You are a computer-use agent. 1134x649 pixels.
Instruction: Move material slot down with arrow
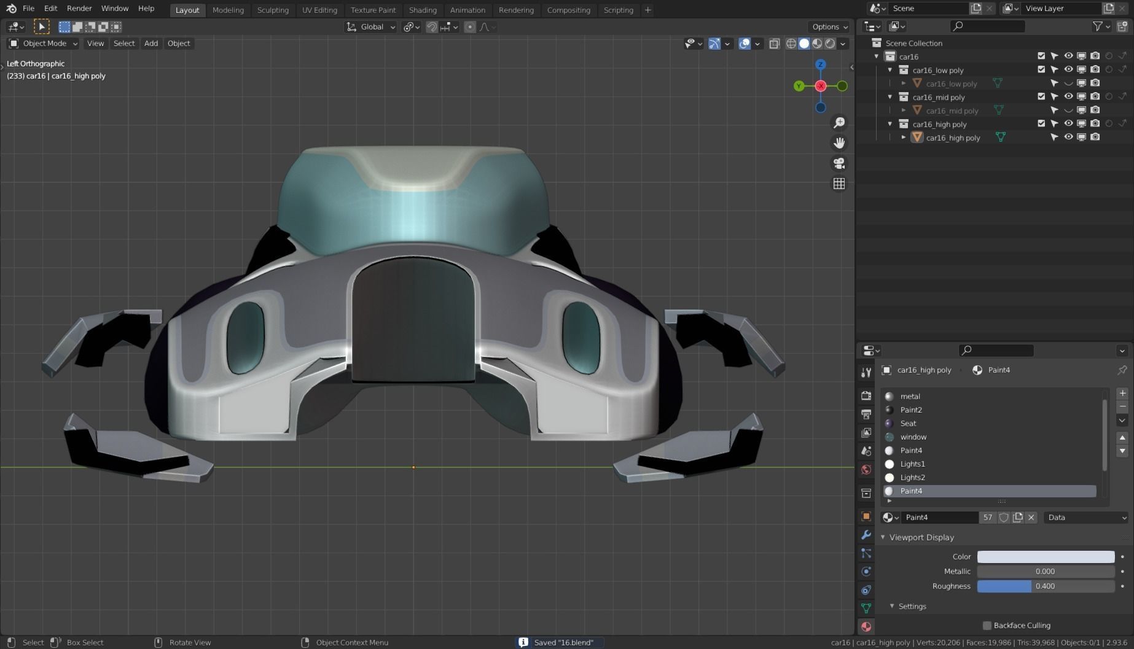(x=1122, y=451)
